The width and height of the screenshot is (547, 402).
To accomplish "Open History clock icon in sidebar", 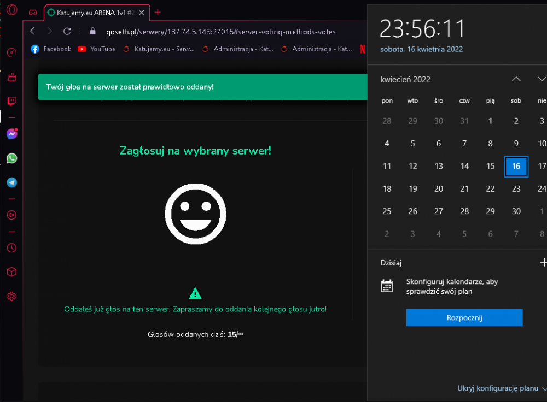I will pos(11,247).
